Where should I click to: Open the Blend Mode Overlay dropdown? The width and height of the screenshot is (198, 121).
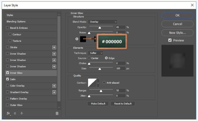click(103, 22)
